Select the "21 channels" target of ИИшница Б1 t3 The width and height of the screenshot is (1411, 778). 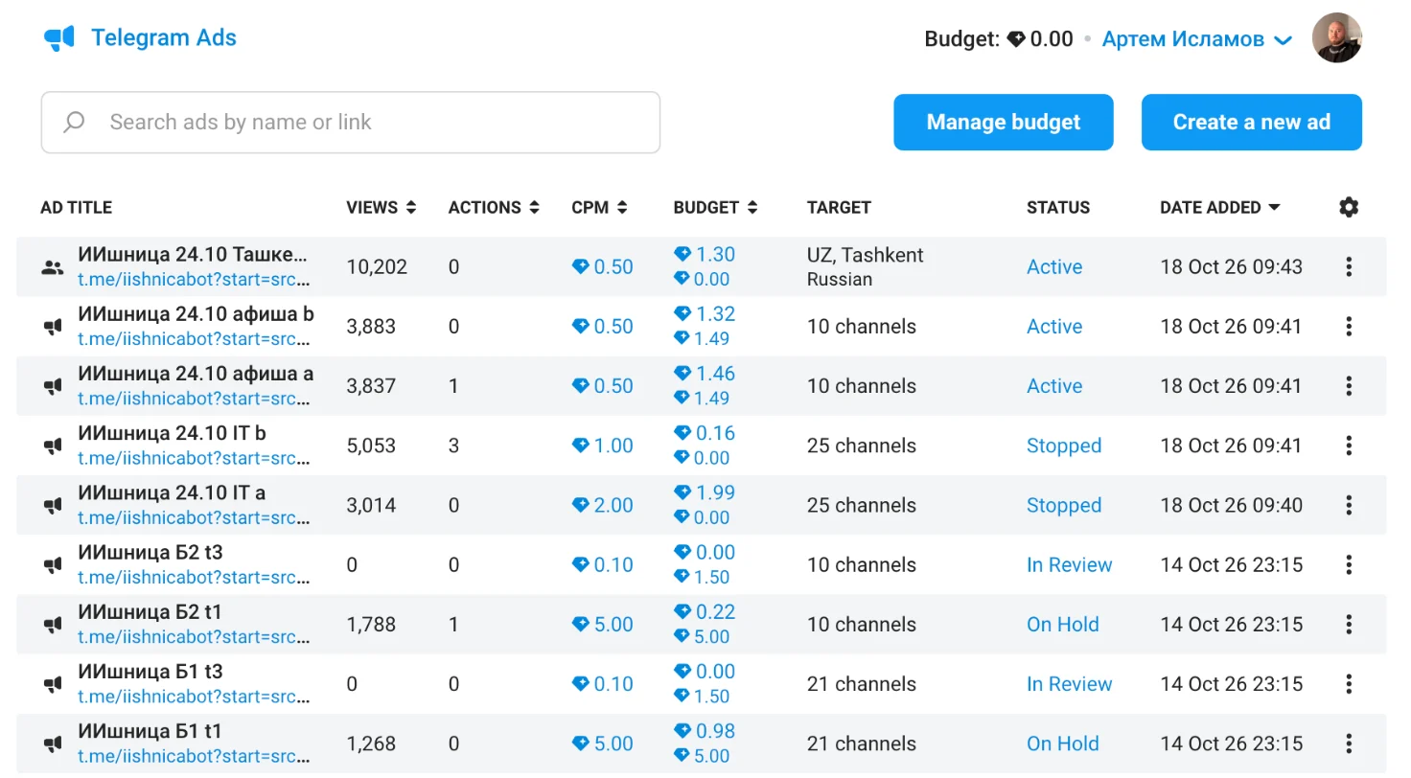coord(862,684)
